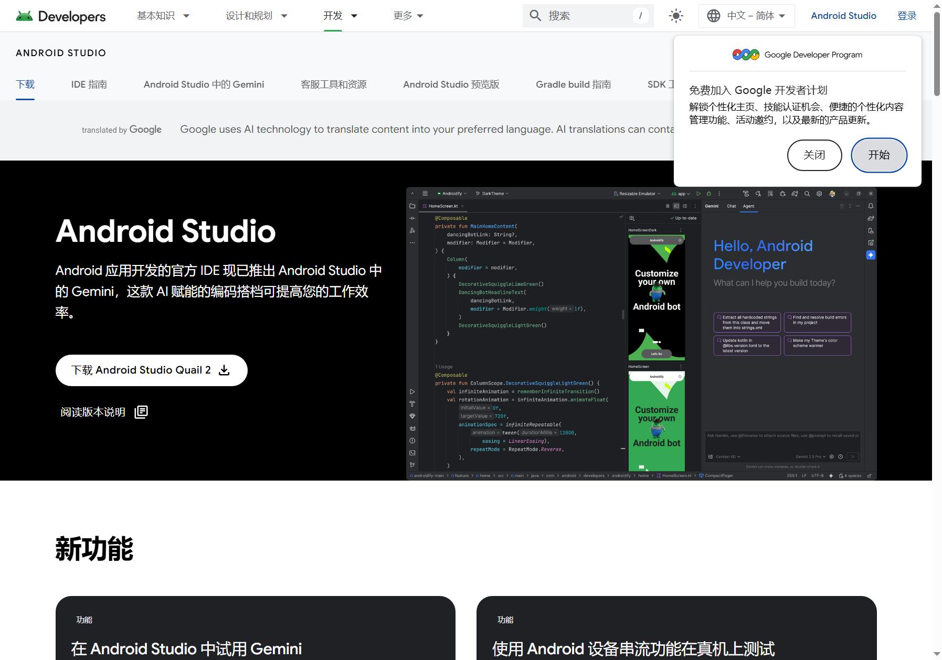The image size is (942, 660).
Task: Click the ANDROID STUDIO section title
Action: point(61,53)
